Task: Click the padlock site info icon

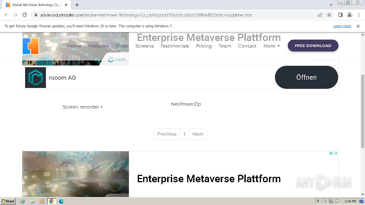Action: (36, 15)
